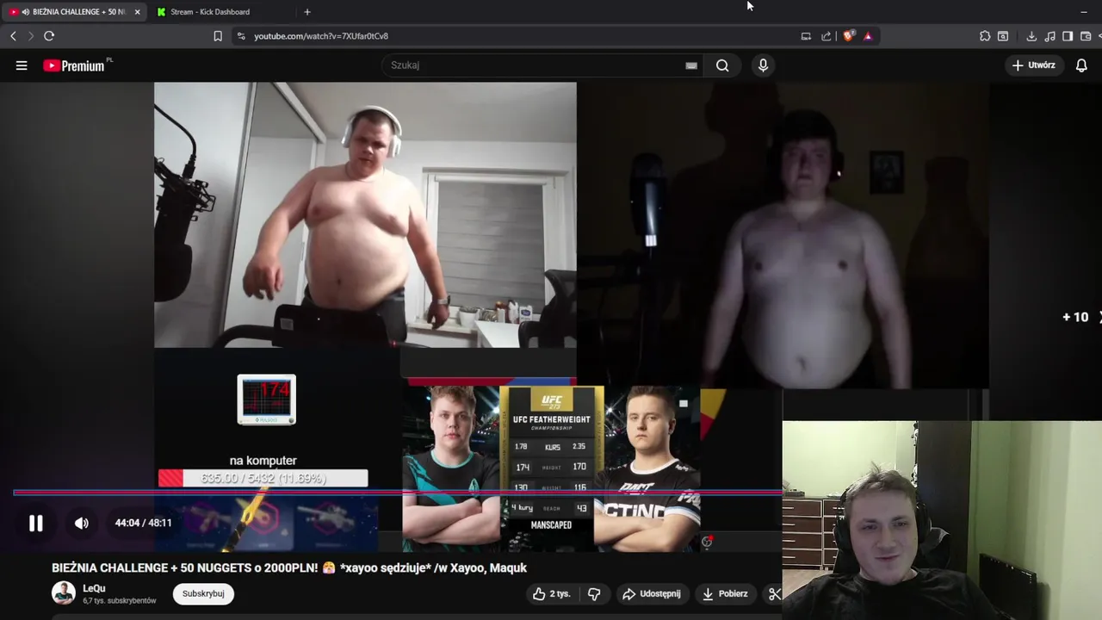Go back to the previous page

(x=13, y=36)
